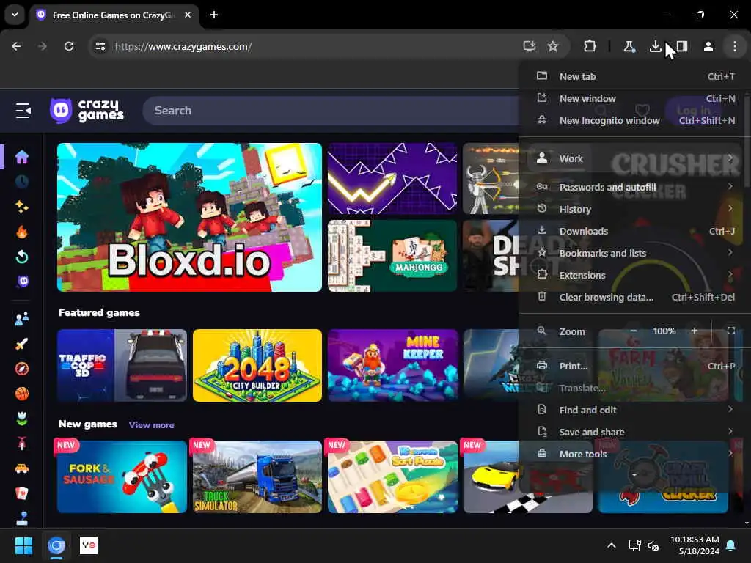Open Fork & Sausage new game thumbnail
This screenshot has width=751, height=563.
tap(122, 476)
